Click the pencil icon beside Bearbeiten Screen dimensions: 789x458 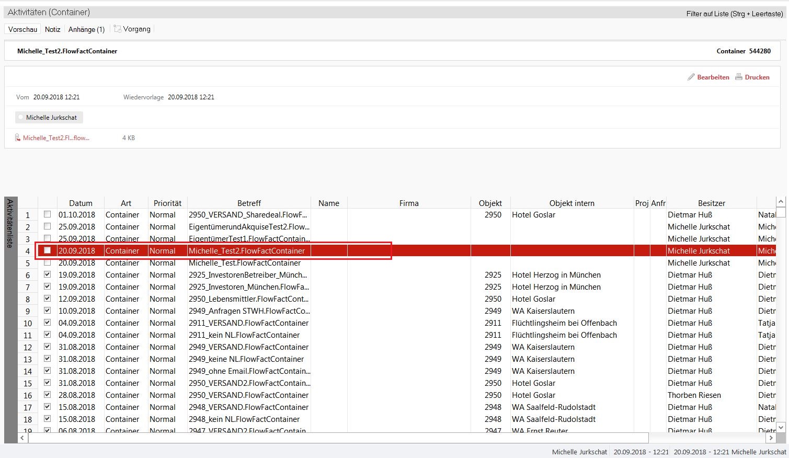click(x=691, y=77)
